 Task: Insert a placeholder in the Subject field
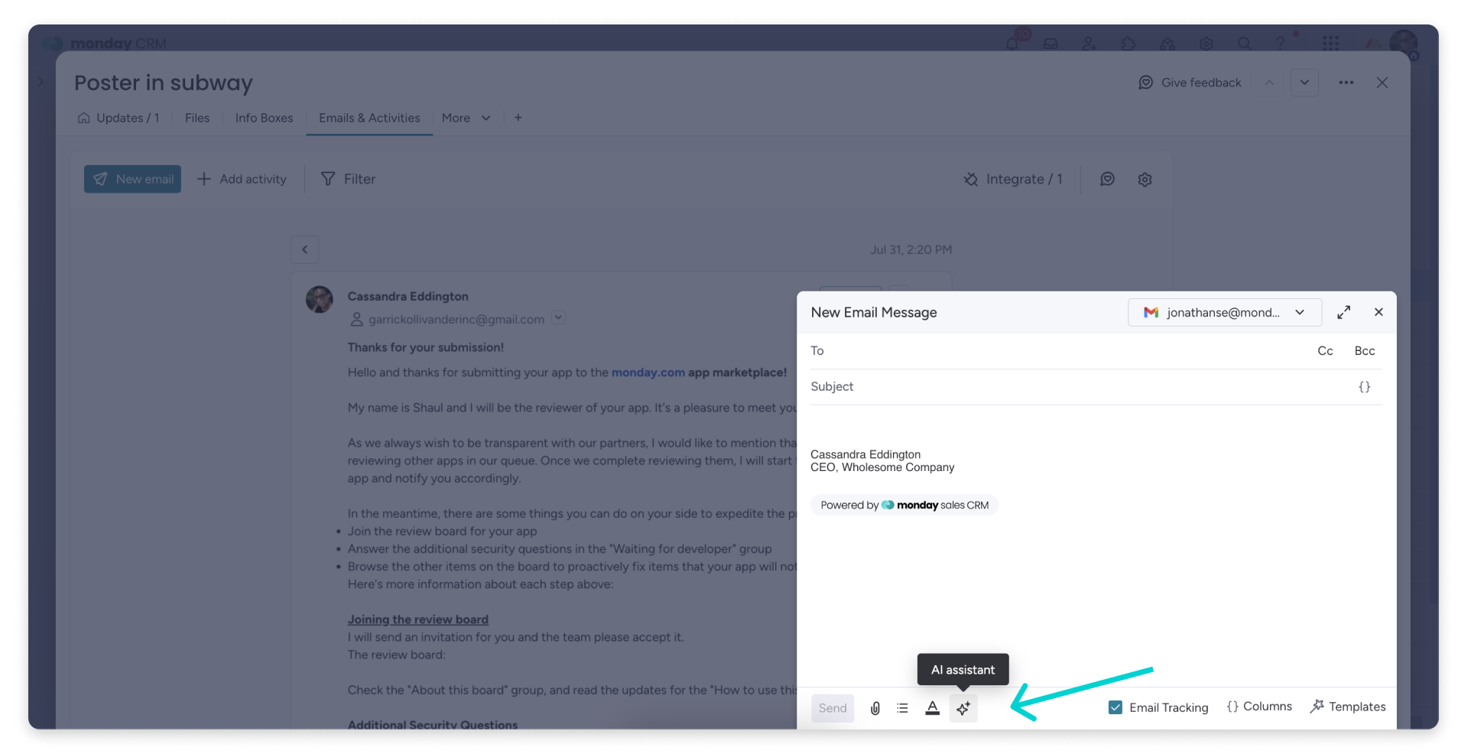click(1364, 387)
